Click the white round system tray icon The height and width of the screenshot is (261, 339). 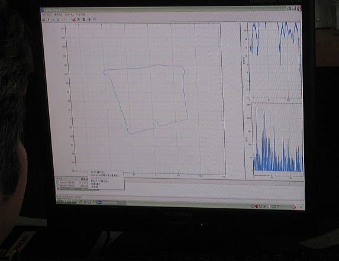(269, 207)
